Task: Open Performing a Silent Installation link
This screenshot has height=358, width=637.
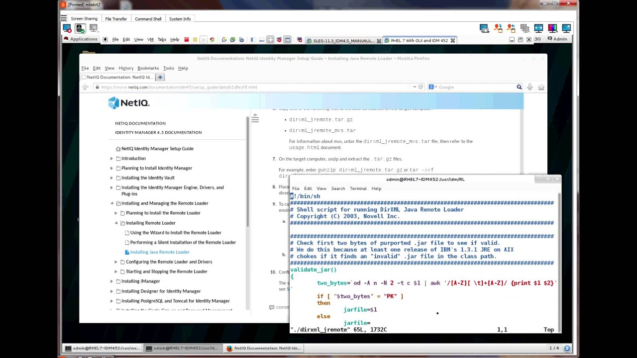Action: click(183, 242)
